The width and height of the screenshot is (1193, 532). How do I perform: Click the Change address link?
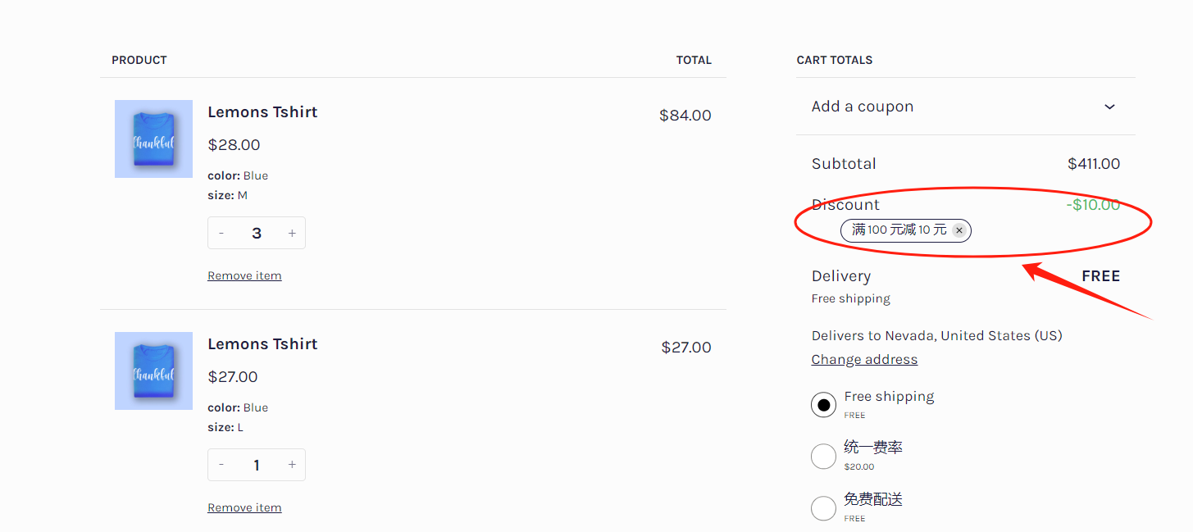point(864,360)
